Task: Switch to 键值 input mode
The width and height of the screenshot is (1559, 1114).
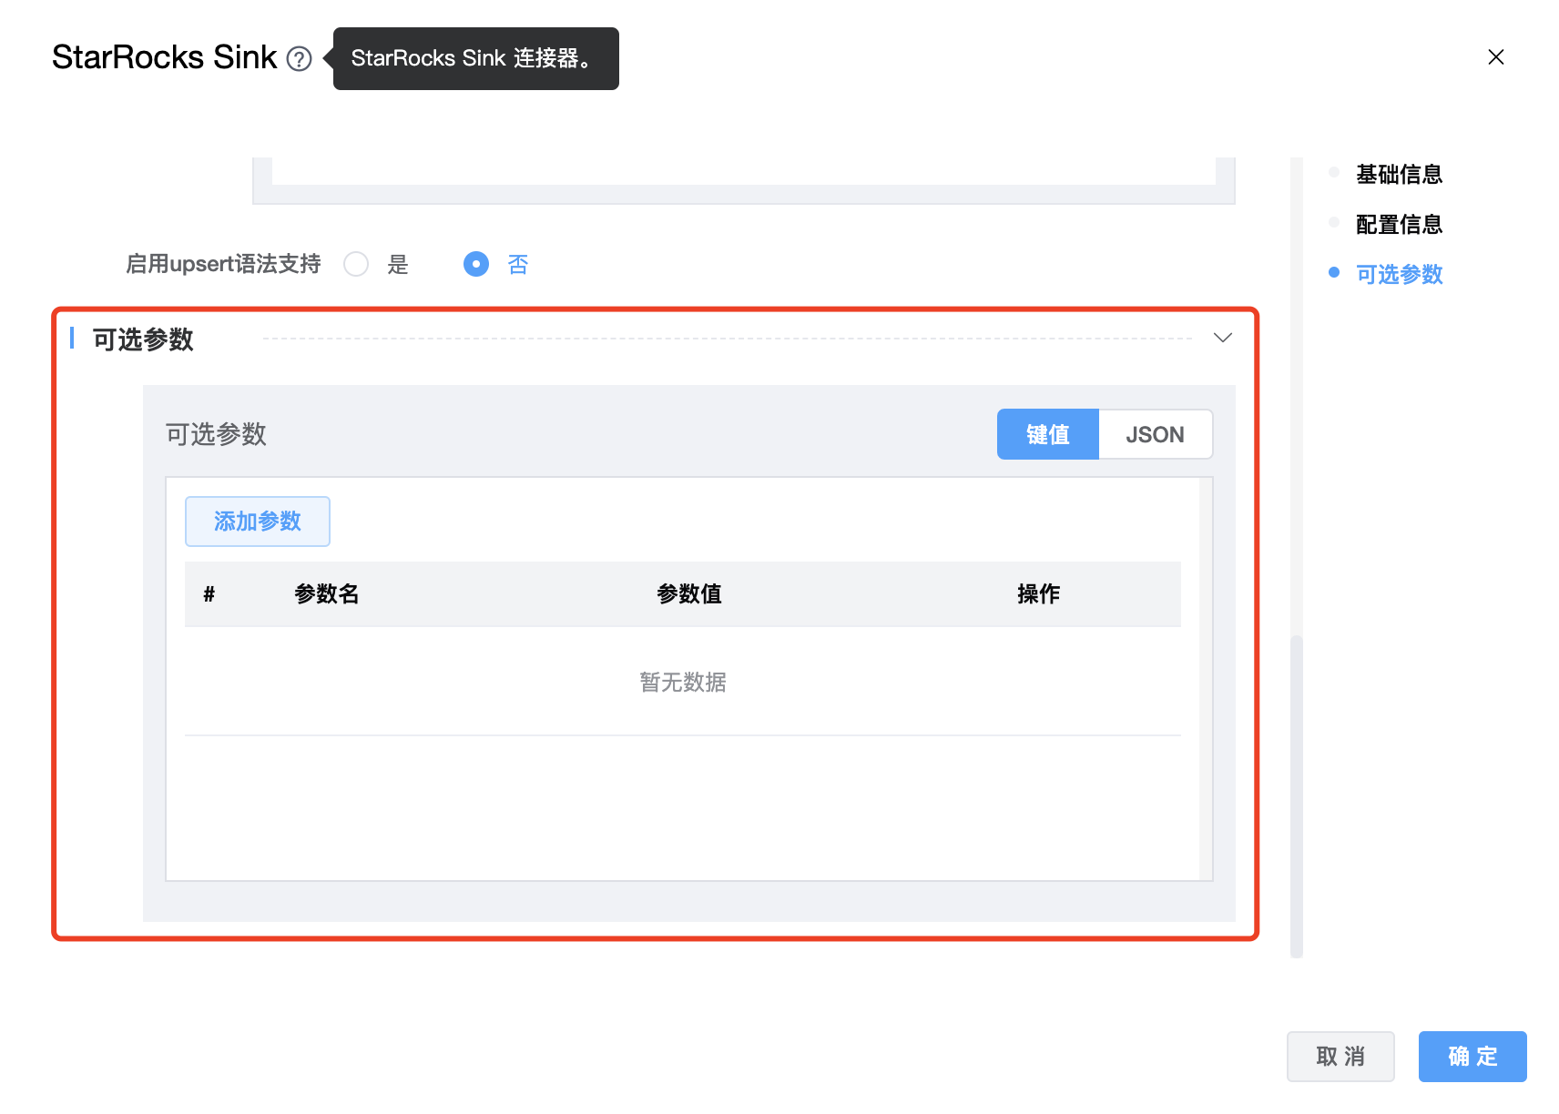Action: (x=1047, y=434)
